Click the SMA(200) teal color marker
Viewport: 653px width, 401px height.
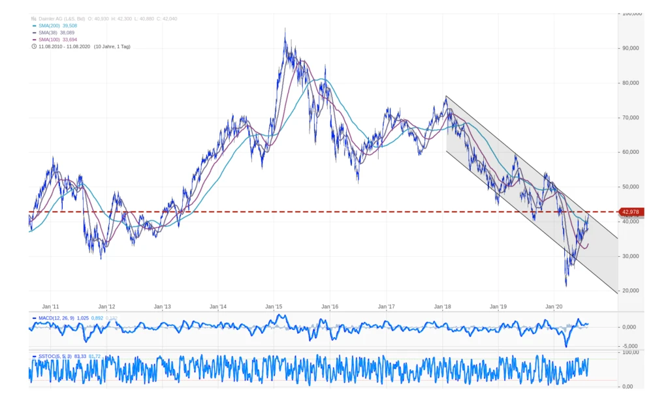click(34, 25)
